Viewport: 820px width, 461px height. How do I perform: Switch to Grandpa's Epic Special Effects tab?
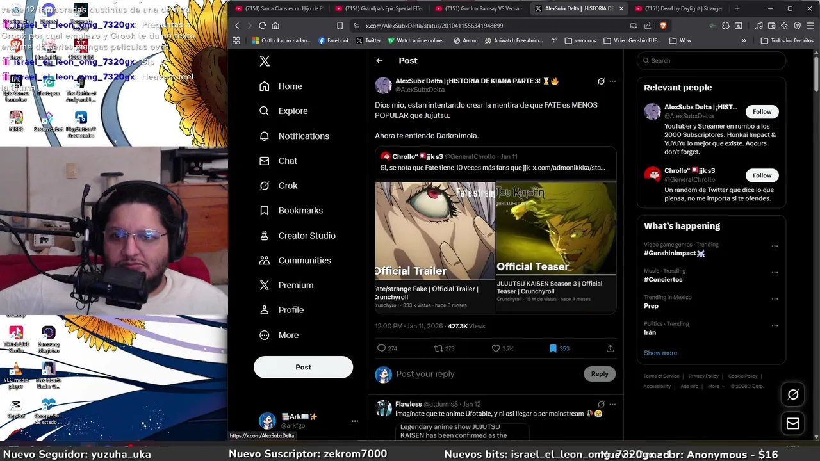coord(380,8)
